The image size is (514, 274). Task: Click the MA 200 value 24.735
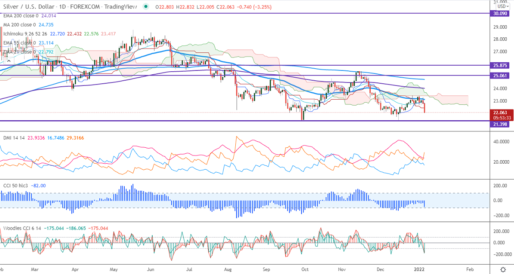[46, 24]
